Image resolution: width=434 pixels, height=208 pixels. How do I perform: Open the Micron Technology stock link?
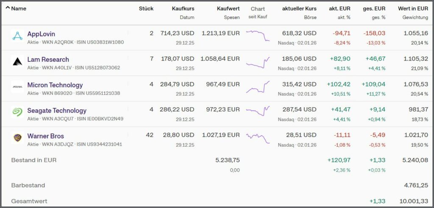click(x=55, y=85)
